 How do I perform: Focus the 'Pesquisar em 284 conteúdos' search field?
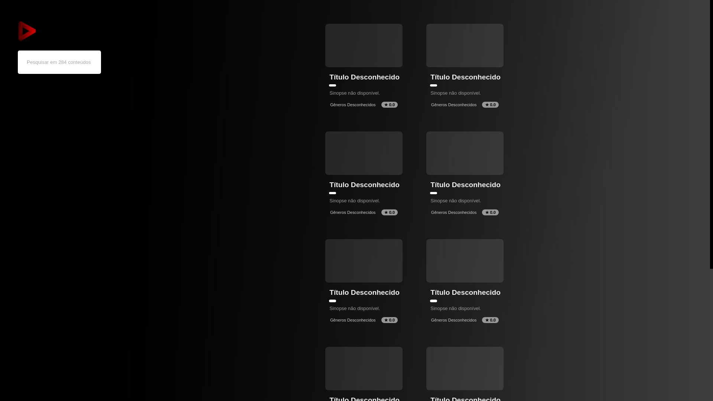tap(59, 62)
